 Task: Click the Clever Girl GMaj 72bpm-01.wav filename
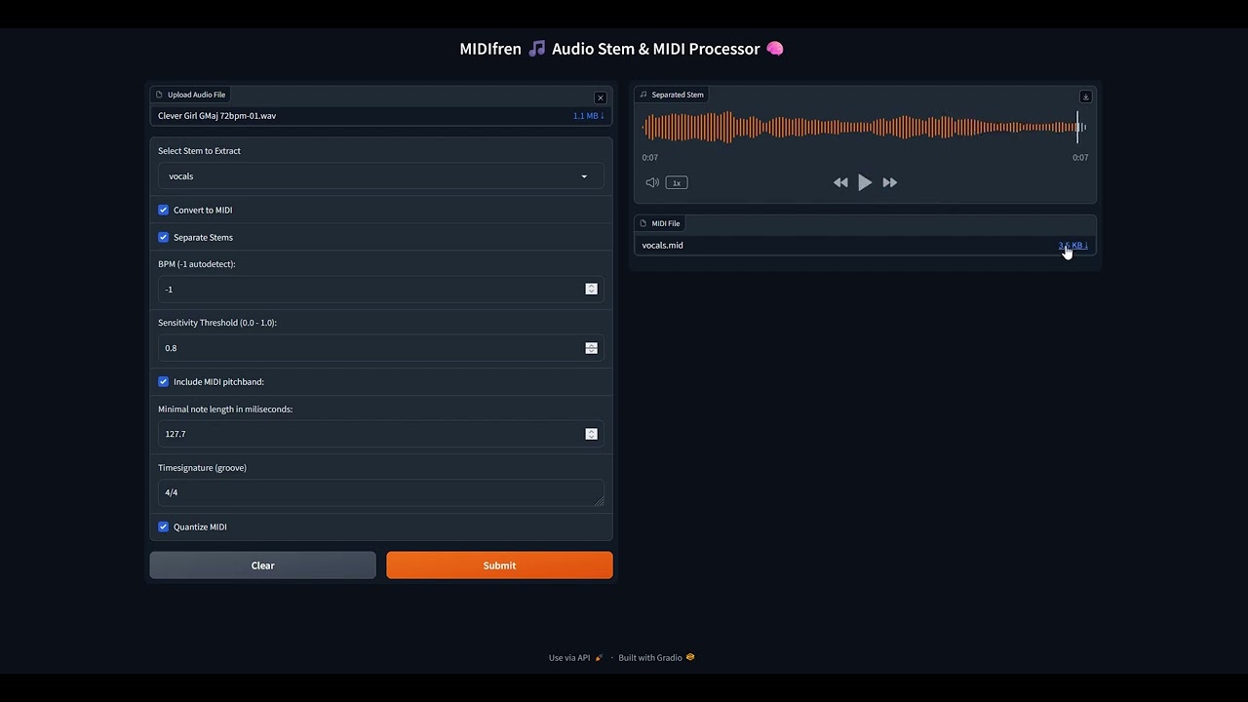(217, 116)
